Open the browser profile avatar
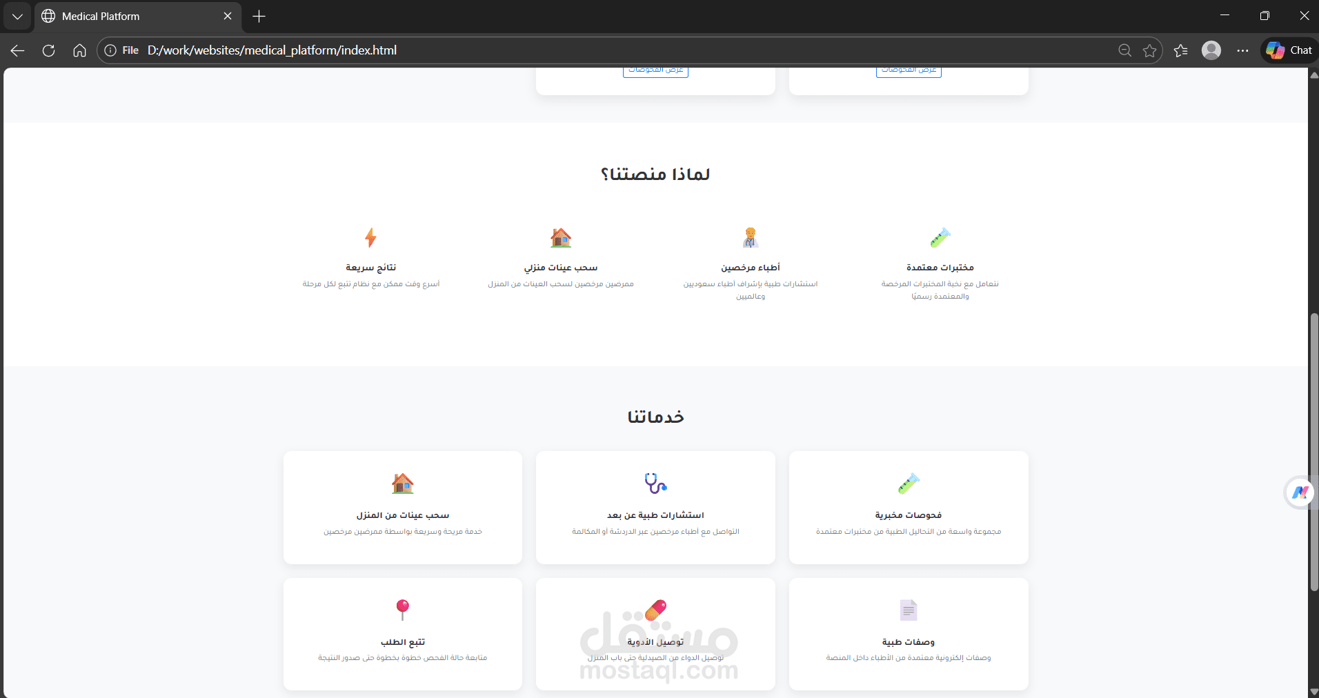This screenshot has height=698, width=1319. pyautogui.click(x=1211, y=50)
